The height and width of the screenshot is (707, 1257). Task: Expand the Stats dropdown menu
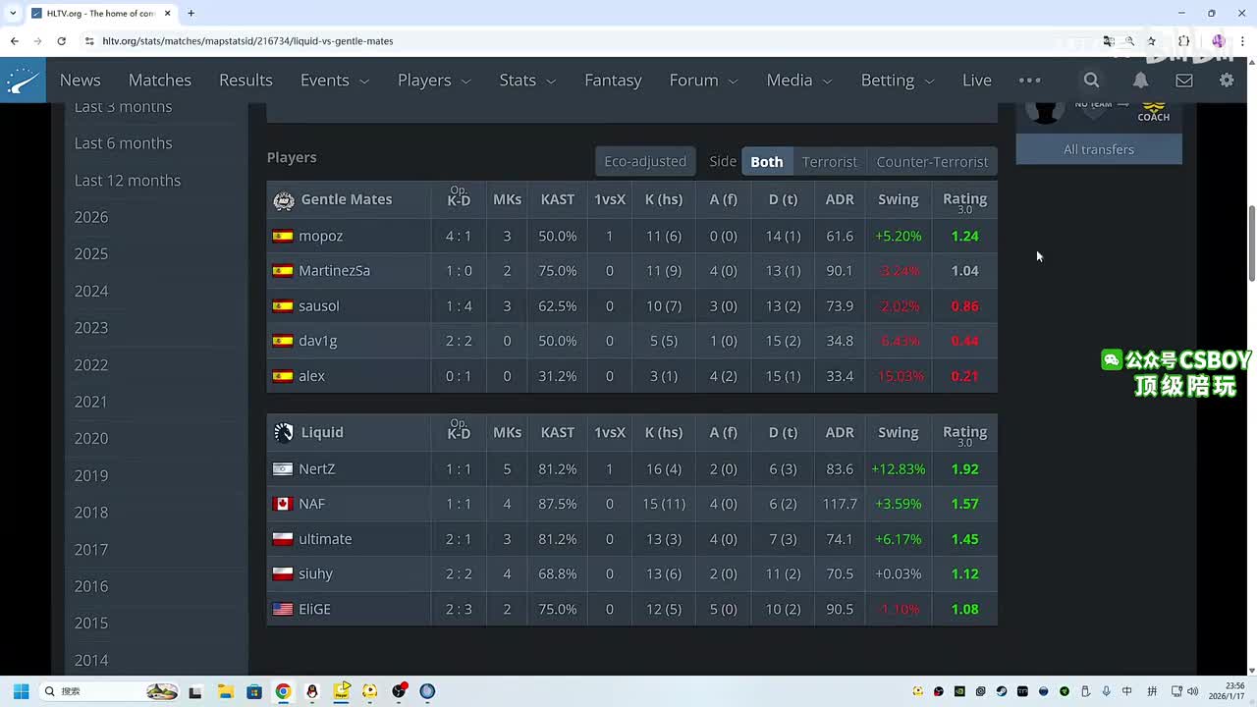(x=527, y=81)
